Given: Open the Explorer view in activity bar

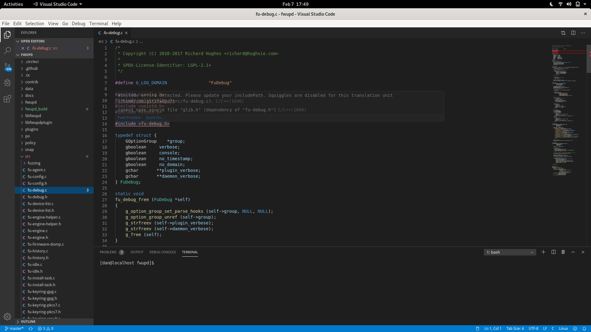Looking at the screenshot, I should tap(7, 35).
